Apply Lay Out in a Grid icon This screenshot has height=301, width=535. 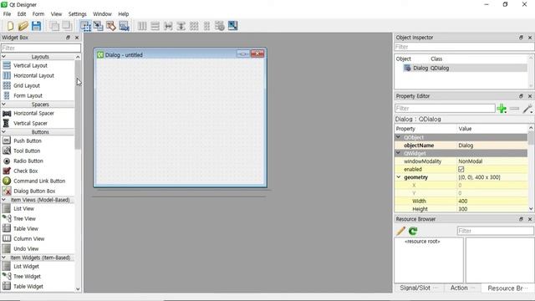pos(194,26)
